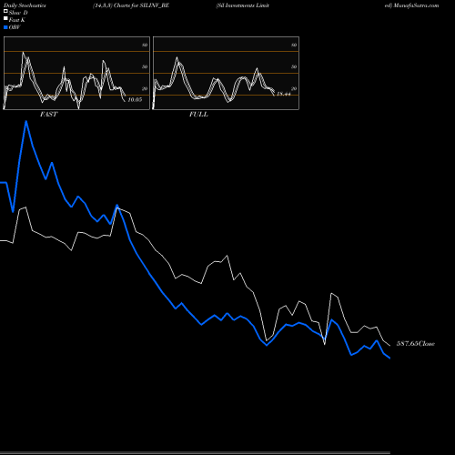This screenshot has height=455, width=455.
Task: Click the 10.05 value in FAST chart
Action: point(135,99)
